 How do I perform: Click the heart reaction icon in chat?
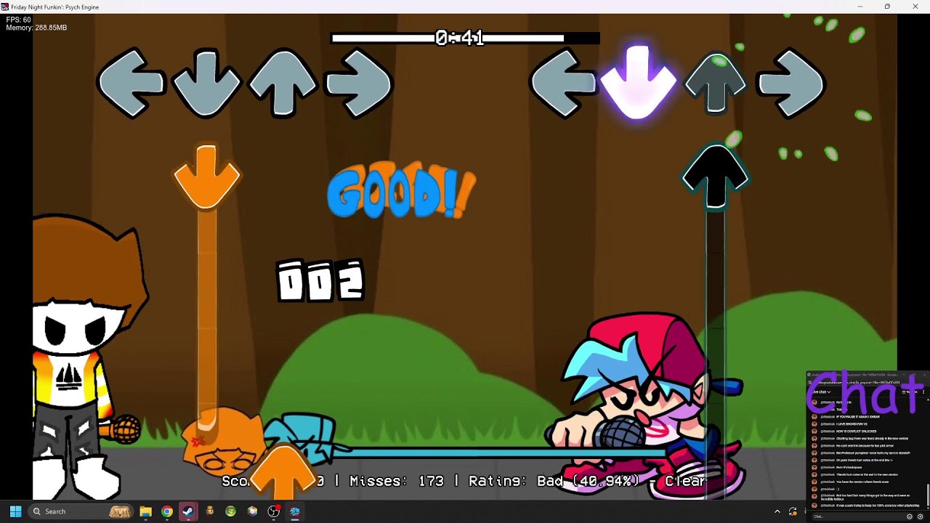[x=920, y=516]
